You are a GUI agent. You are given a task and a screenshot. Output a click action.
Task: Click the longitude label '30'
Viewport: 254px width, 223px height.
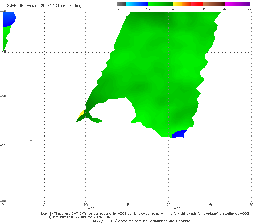pyautogui.click(x=251, y=205)
